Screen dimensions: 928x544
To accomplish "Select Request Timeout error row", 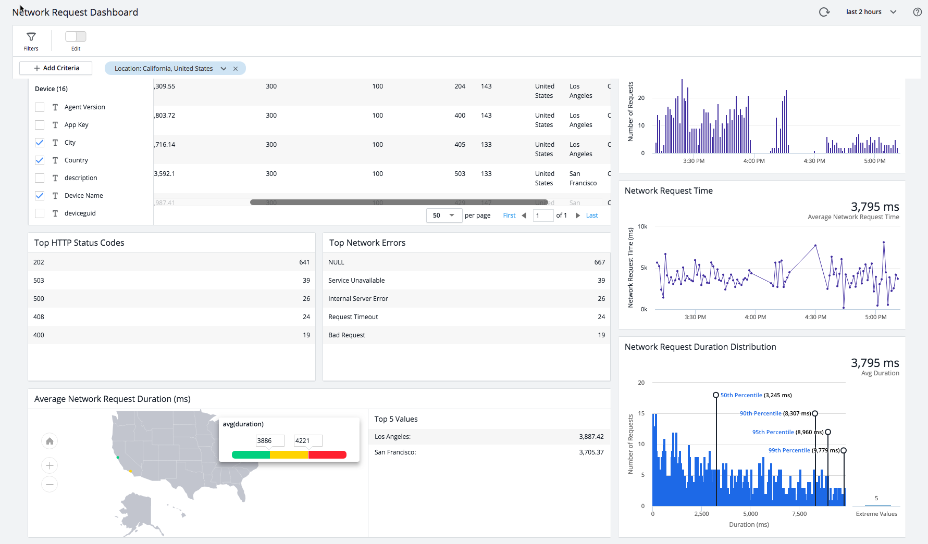I will pos(466,317).
